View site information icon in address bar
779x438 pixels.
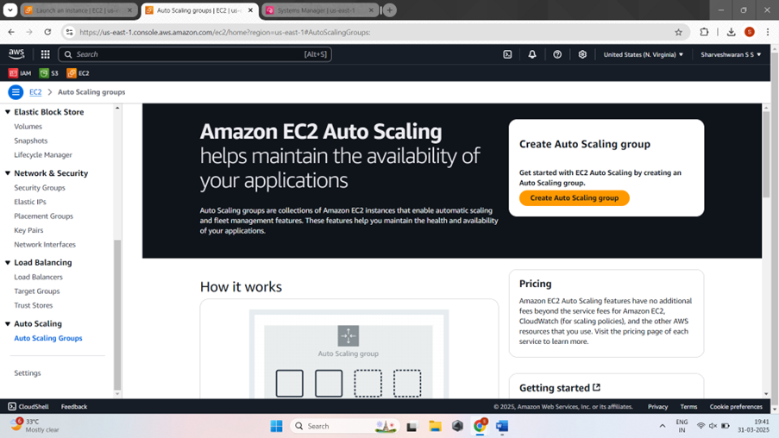70,32
